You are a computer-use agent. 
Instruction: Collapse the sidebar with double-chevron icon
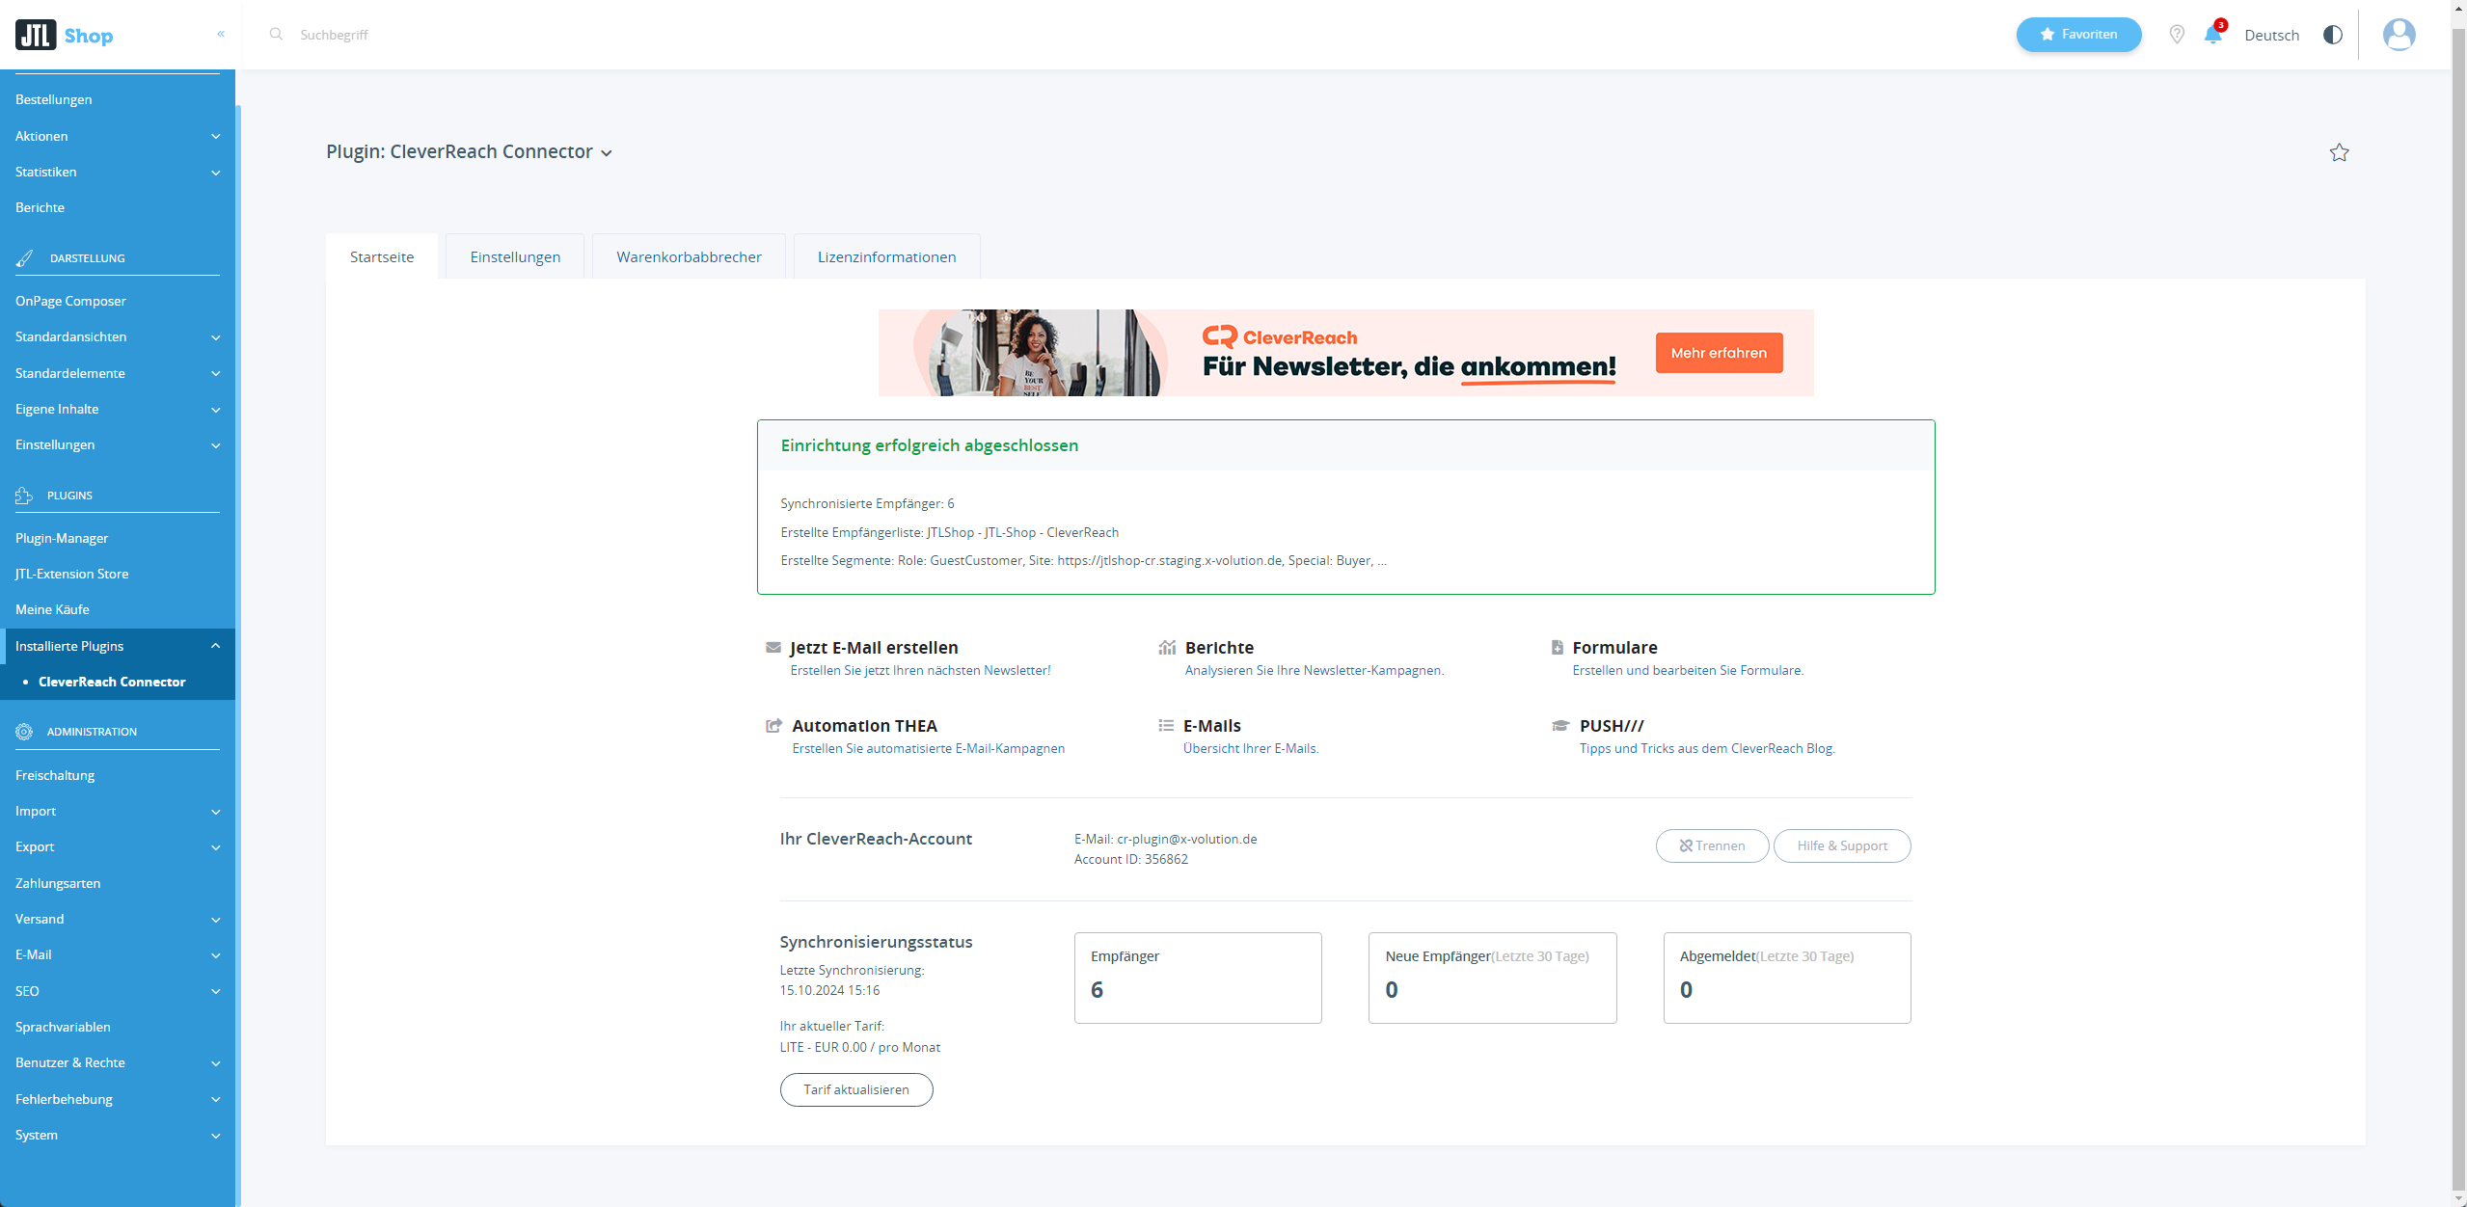click(221, 34)
